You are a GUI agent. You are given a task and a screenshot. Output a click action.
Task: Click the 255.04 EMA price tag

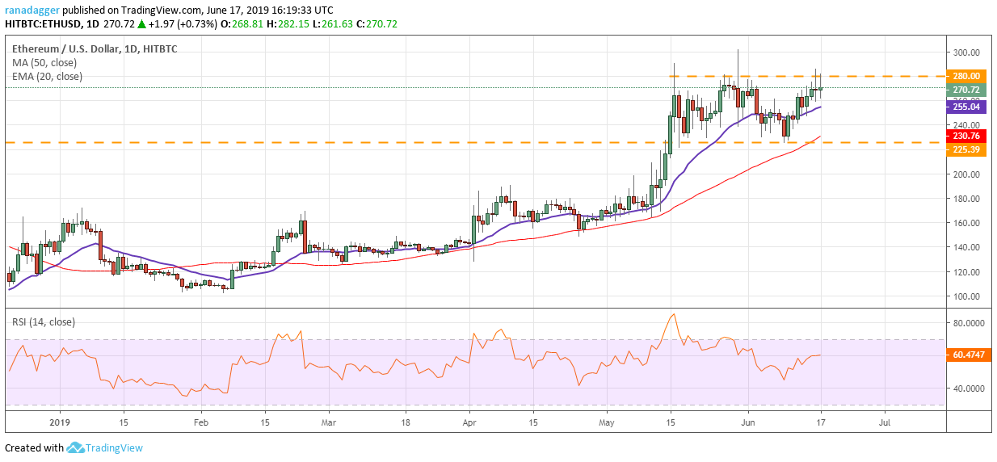[x=969, y=106]
